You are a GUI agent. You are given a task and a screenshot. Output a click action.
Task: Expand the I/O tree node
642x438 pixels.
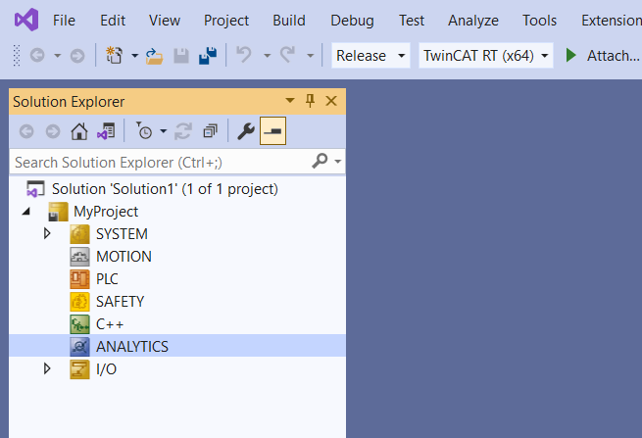[x=47, y=368]
